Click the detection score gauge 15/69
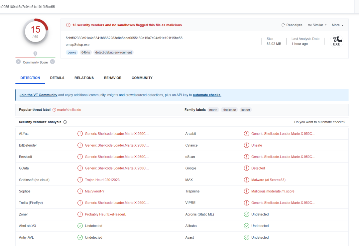This screenshot has height=248, width=359. click(36, 32)
